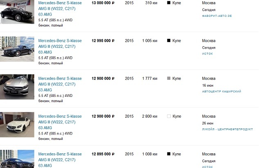Visit the АВТОЦЕНТР КАШИРСКИЙ dealer link
This screenshot has width=262, height=168.
pyautogui.click(x=221, y=92)
